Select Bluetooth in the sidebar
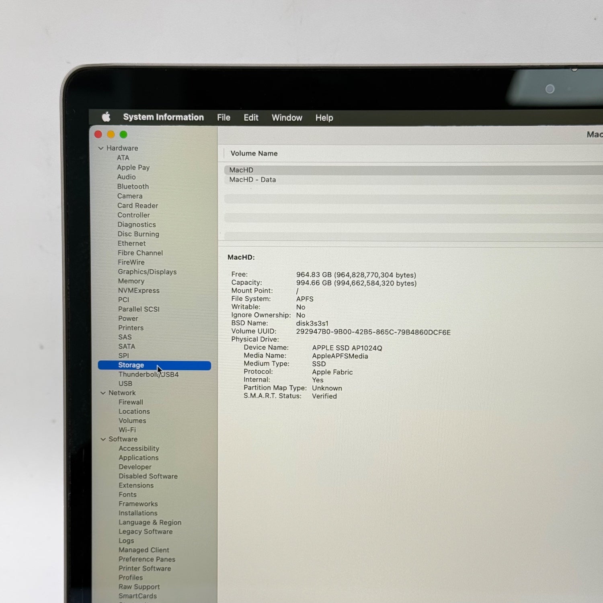Image resolution: width=603 pixels, height=603 pixels. [x=133, y=187]
